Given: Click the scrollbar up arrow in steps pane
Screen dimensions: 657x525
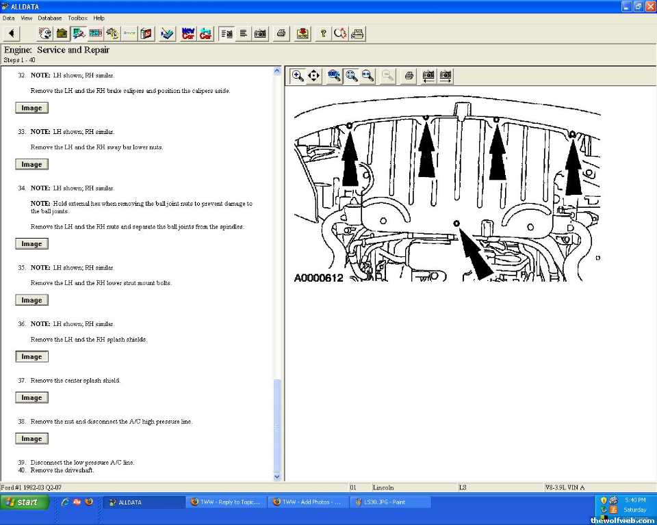Looking at the screenshot, I should point(277,70).
